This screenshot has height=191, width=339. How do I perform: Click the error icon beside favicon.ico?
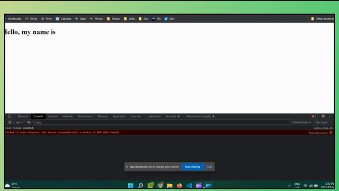[331, 133]
